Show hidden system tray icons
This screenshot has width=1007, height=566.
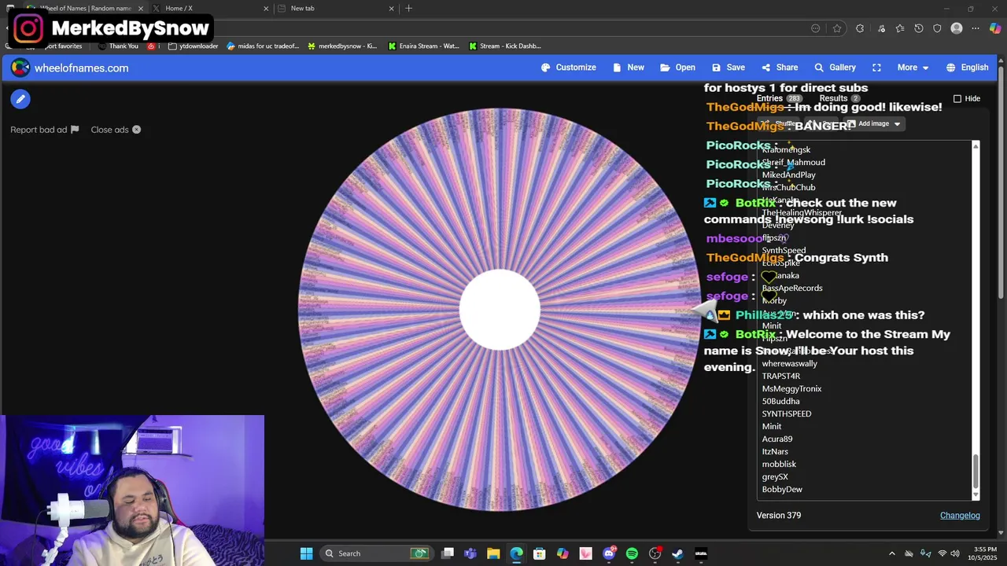pyautogui.click(x=891, y=553)
